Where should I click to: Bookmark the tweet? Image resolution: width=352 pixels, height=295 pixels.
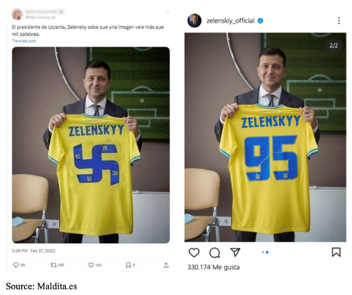point(128,265)
